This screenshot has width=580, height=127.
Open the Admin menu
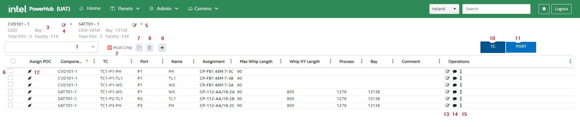coord(164,9)
